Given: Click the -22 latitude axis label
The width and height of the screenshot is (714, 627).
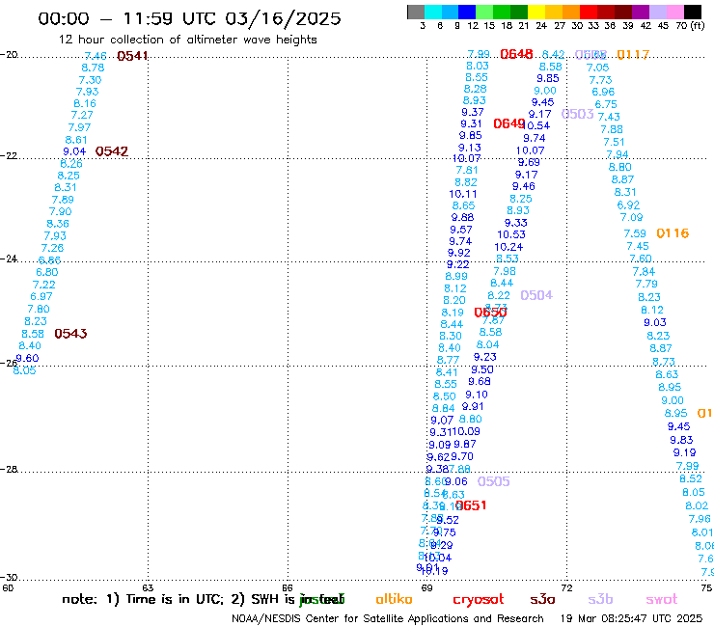Looking at the screenshot, I should click(x=9, y=155).
